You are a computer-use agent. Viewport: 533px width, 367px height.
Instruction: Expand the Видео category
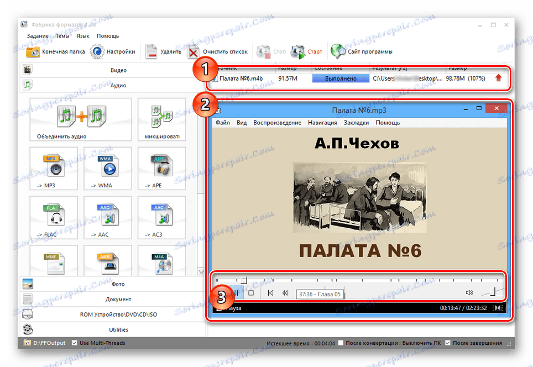tap(113, 70)
